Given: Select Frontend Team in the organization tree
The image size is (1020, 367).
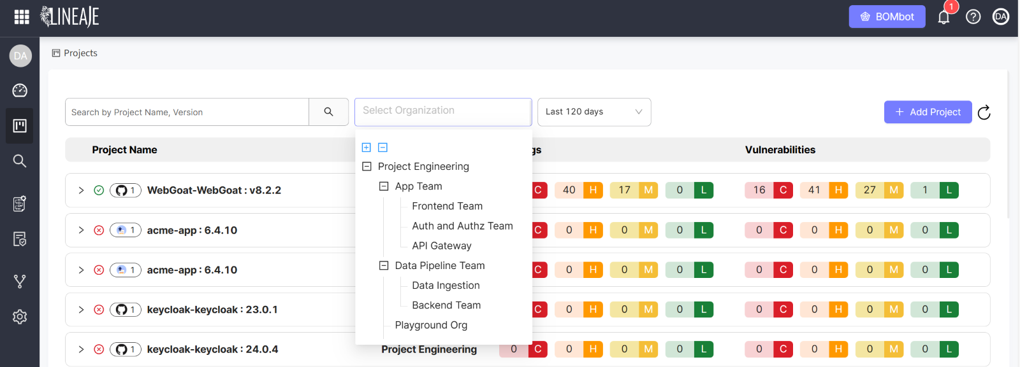Looking at the screenshot, I should [447, 206].
